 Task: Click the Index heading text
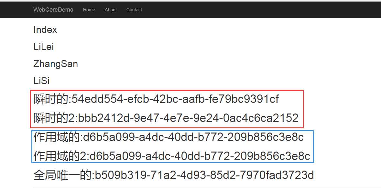pyautogui.click(x=45, y=30)
